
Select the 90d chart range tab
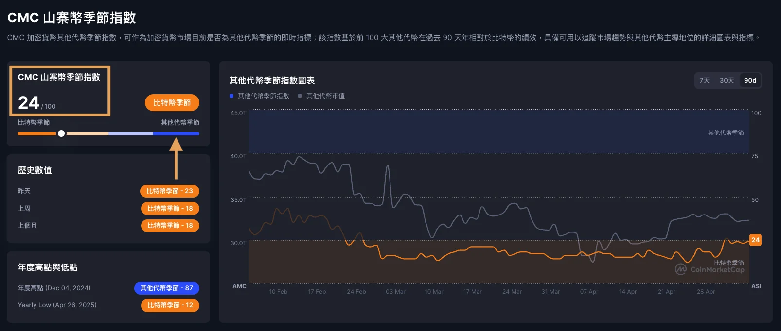pos(750,80)
